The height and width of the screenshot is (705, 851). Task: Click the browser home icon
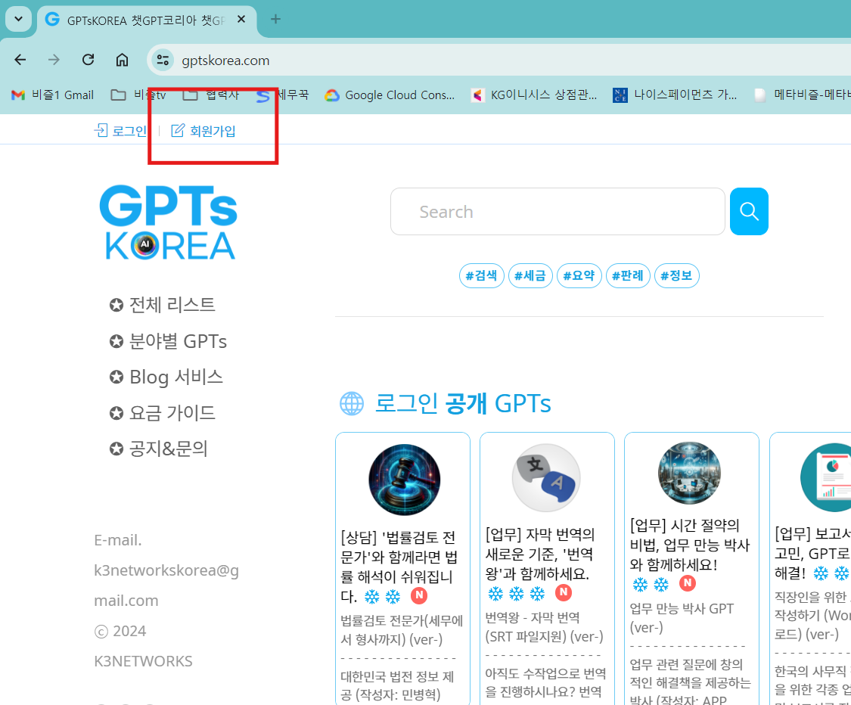tap(121, 59)
